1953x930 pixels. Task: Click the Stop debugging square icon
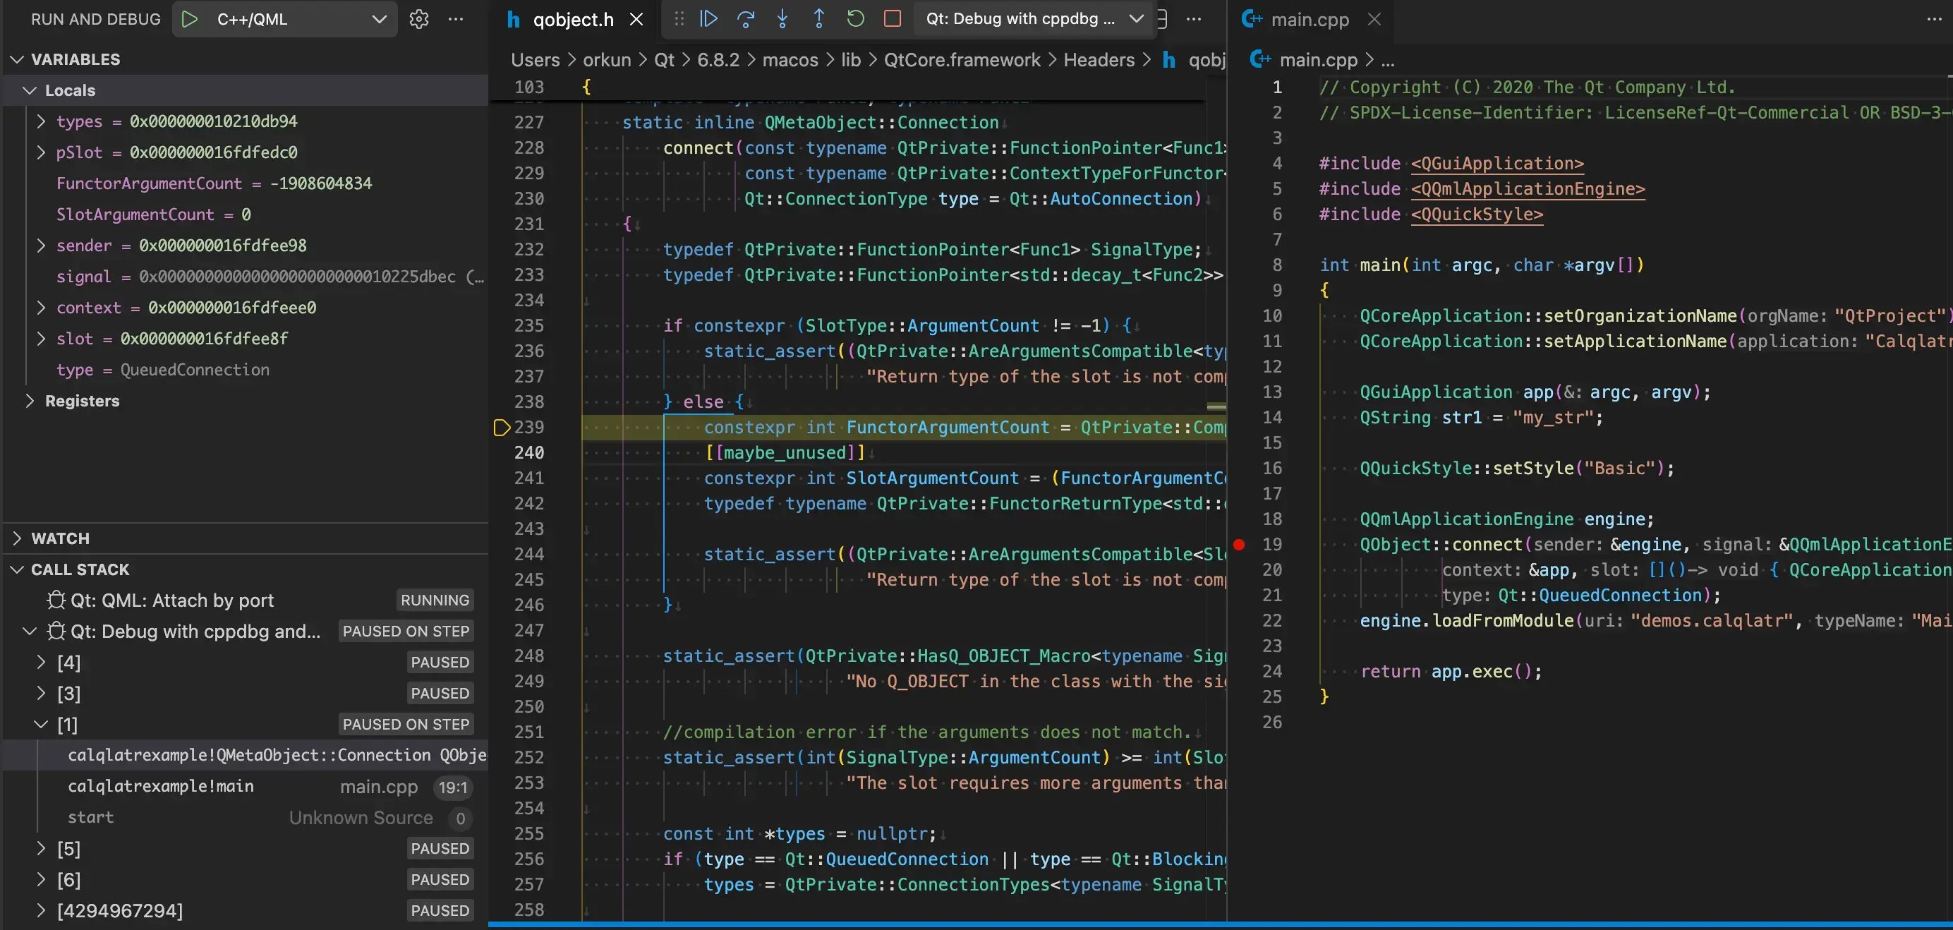[893, 19]
